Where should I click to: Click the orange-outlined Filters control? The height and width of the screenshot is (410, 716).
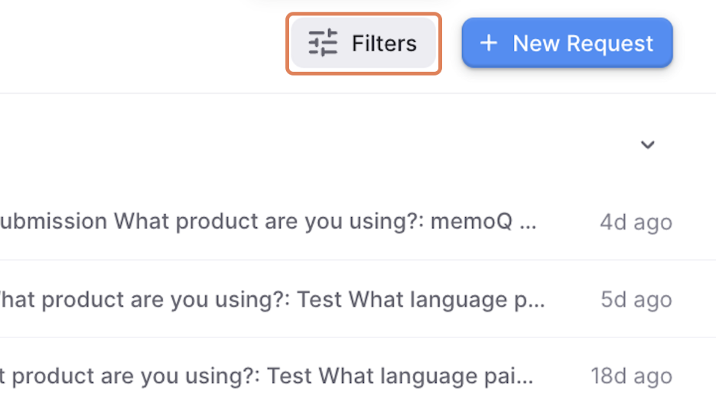pos(363,44)
